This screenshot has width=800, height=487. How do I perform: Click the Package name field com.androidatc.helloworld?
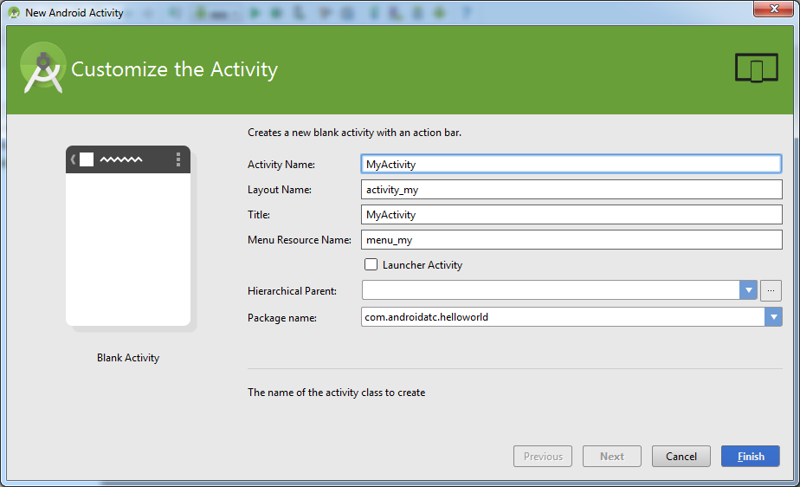pos(564,317)
